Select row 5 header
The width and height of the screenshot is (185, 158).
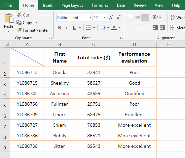[5, 104]
